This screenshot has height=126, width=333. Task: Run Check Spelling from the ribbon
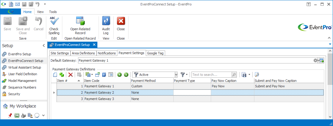pyautogui.click(x=54, y=25)
